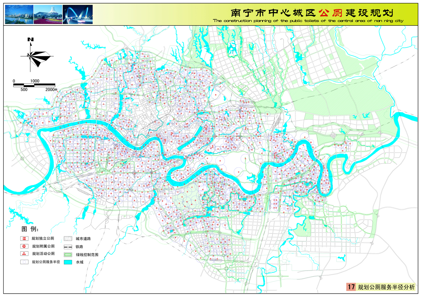The width and height of the screenshot is (421, 296).
Task: Click the third header photo of lit bridge
Action: tap(78, 14)
